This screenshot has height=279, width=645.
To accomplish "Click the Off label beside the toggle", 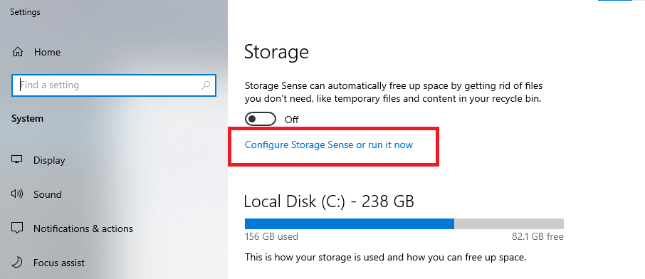I will point(292,120).
